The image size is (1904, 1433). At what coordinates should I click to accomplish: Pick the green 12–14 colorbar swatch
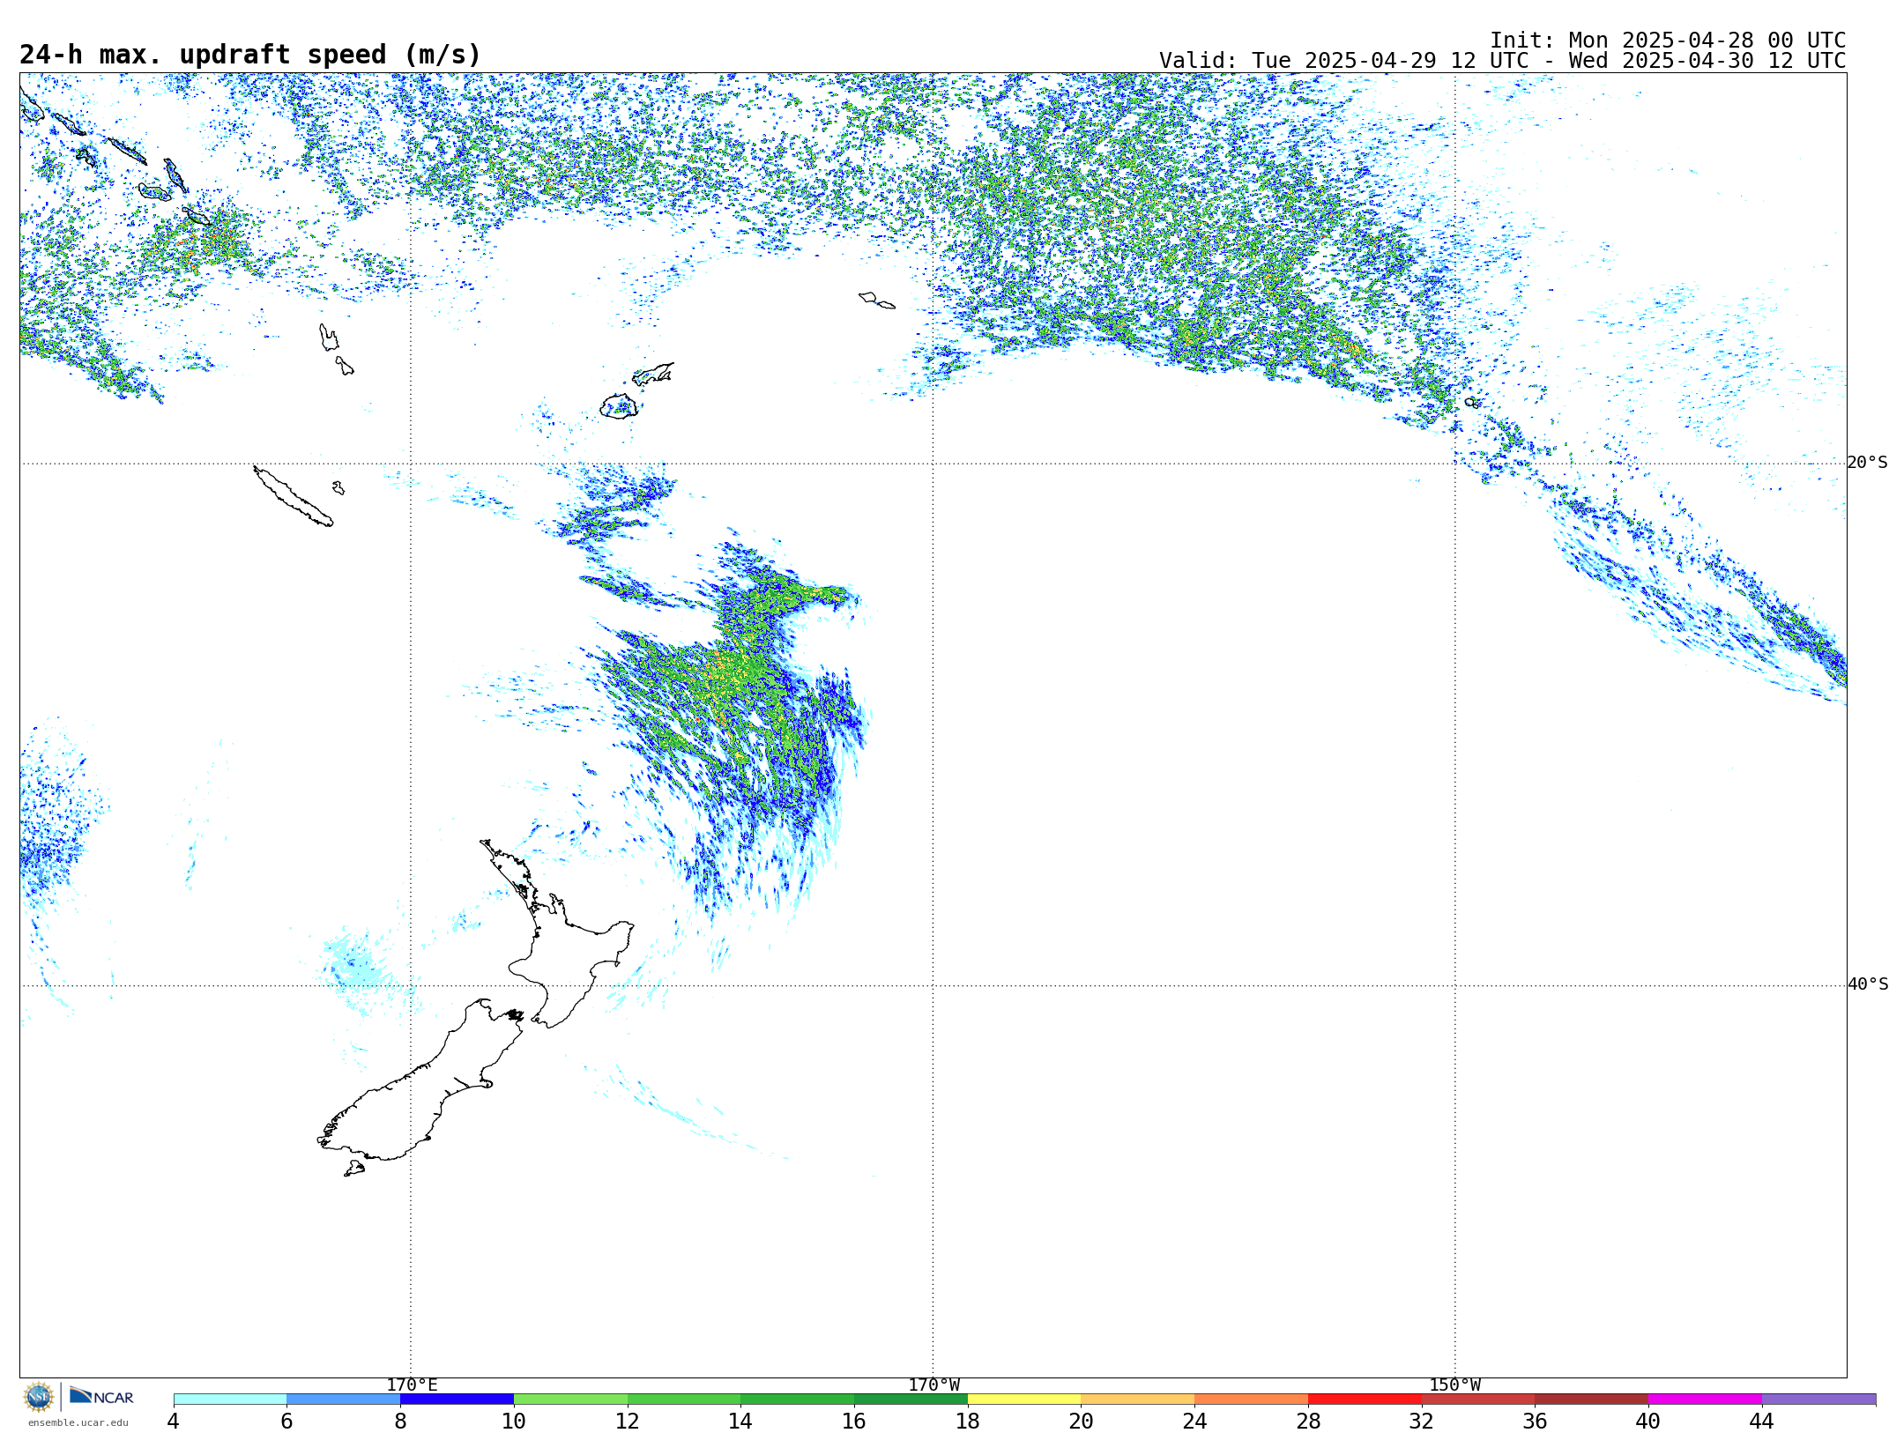(684, 1399)
